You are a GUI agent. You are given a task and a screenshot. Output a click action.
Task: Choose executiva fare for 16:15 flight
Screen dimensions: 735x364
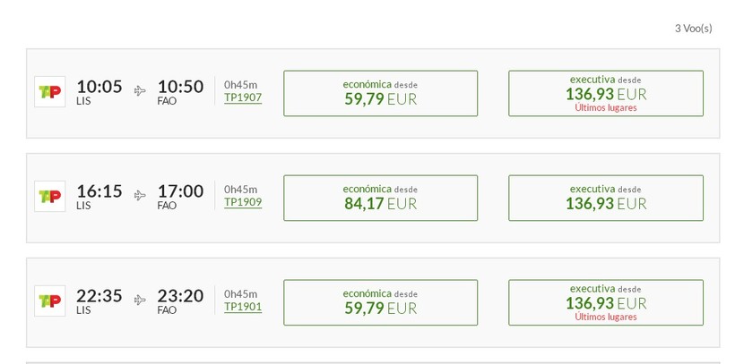click(606, 198)
